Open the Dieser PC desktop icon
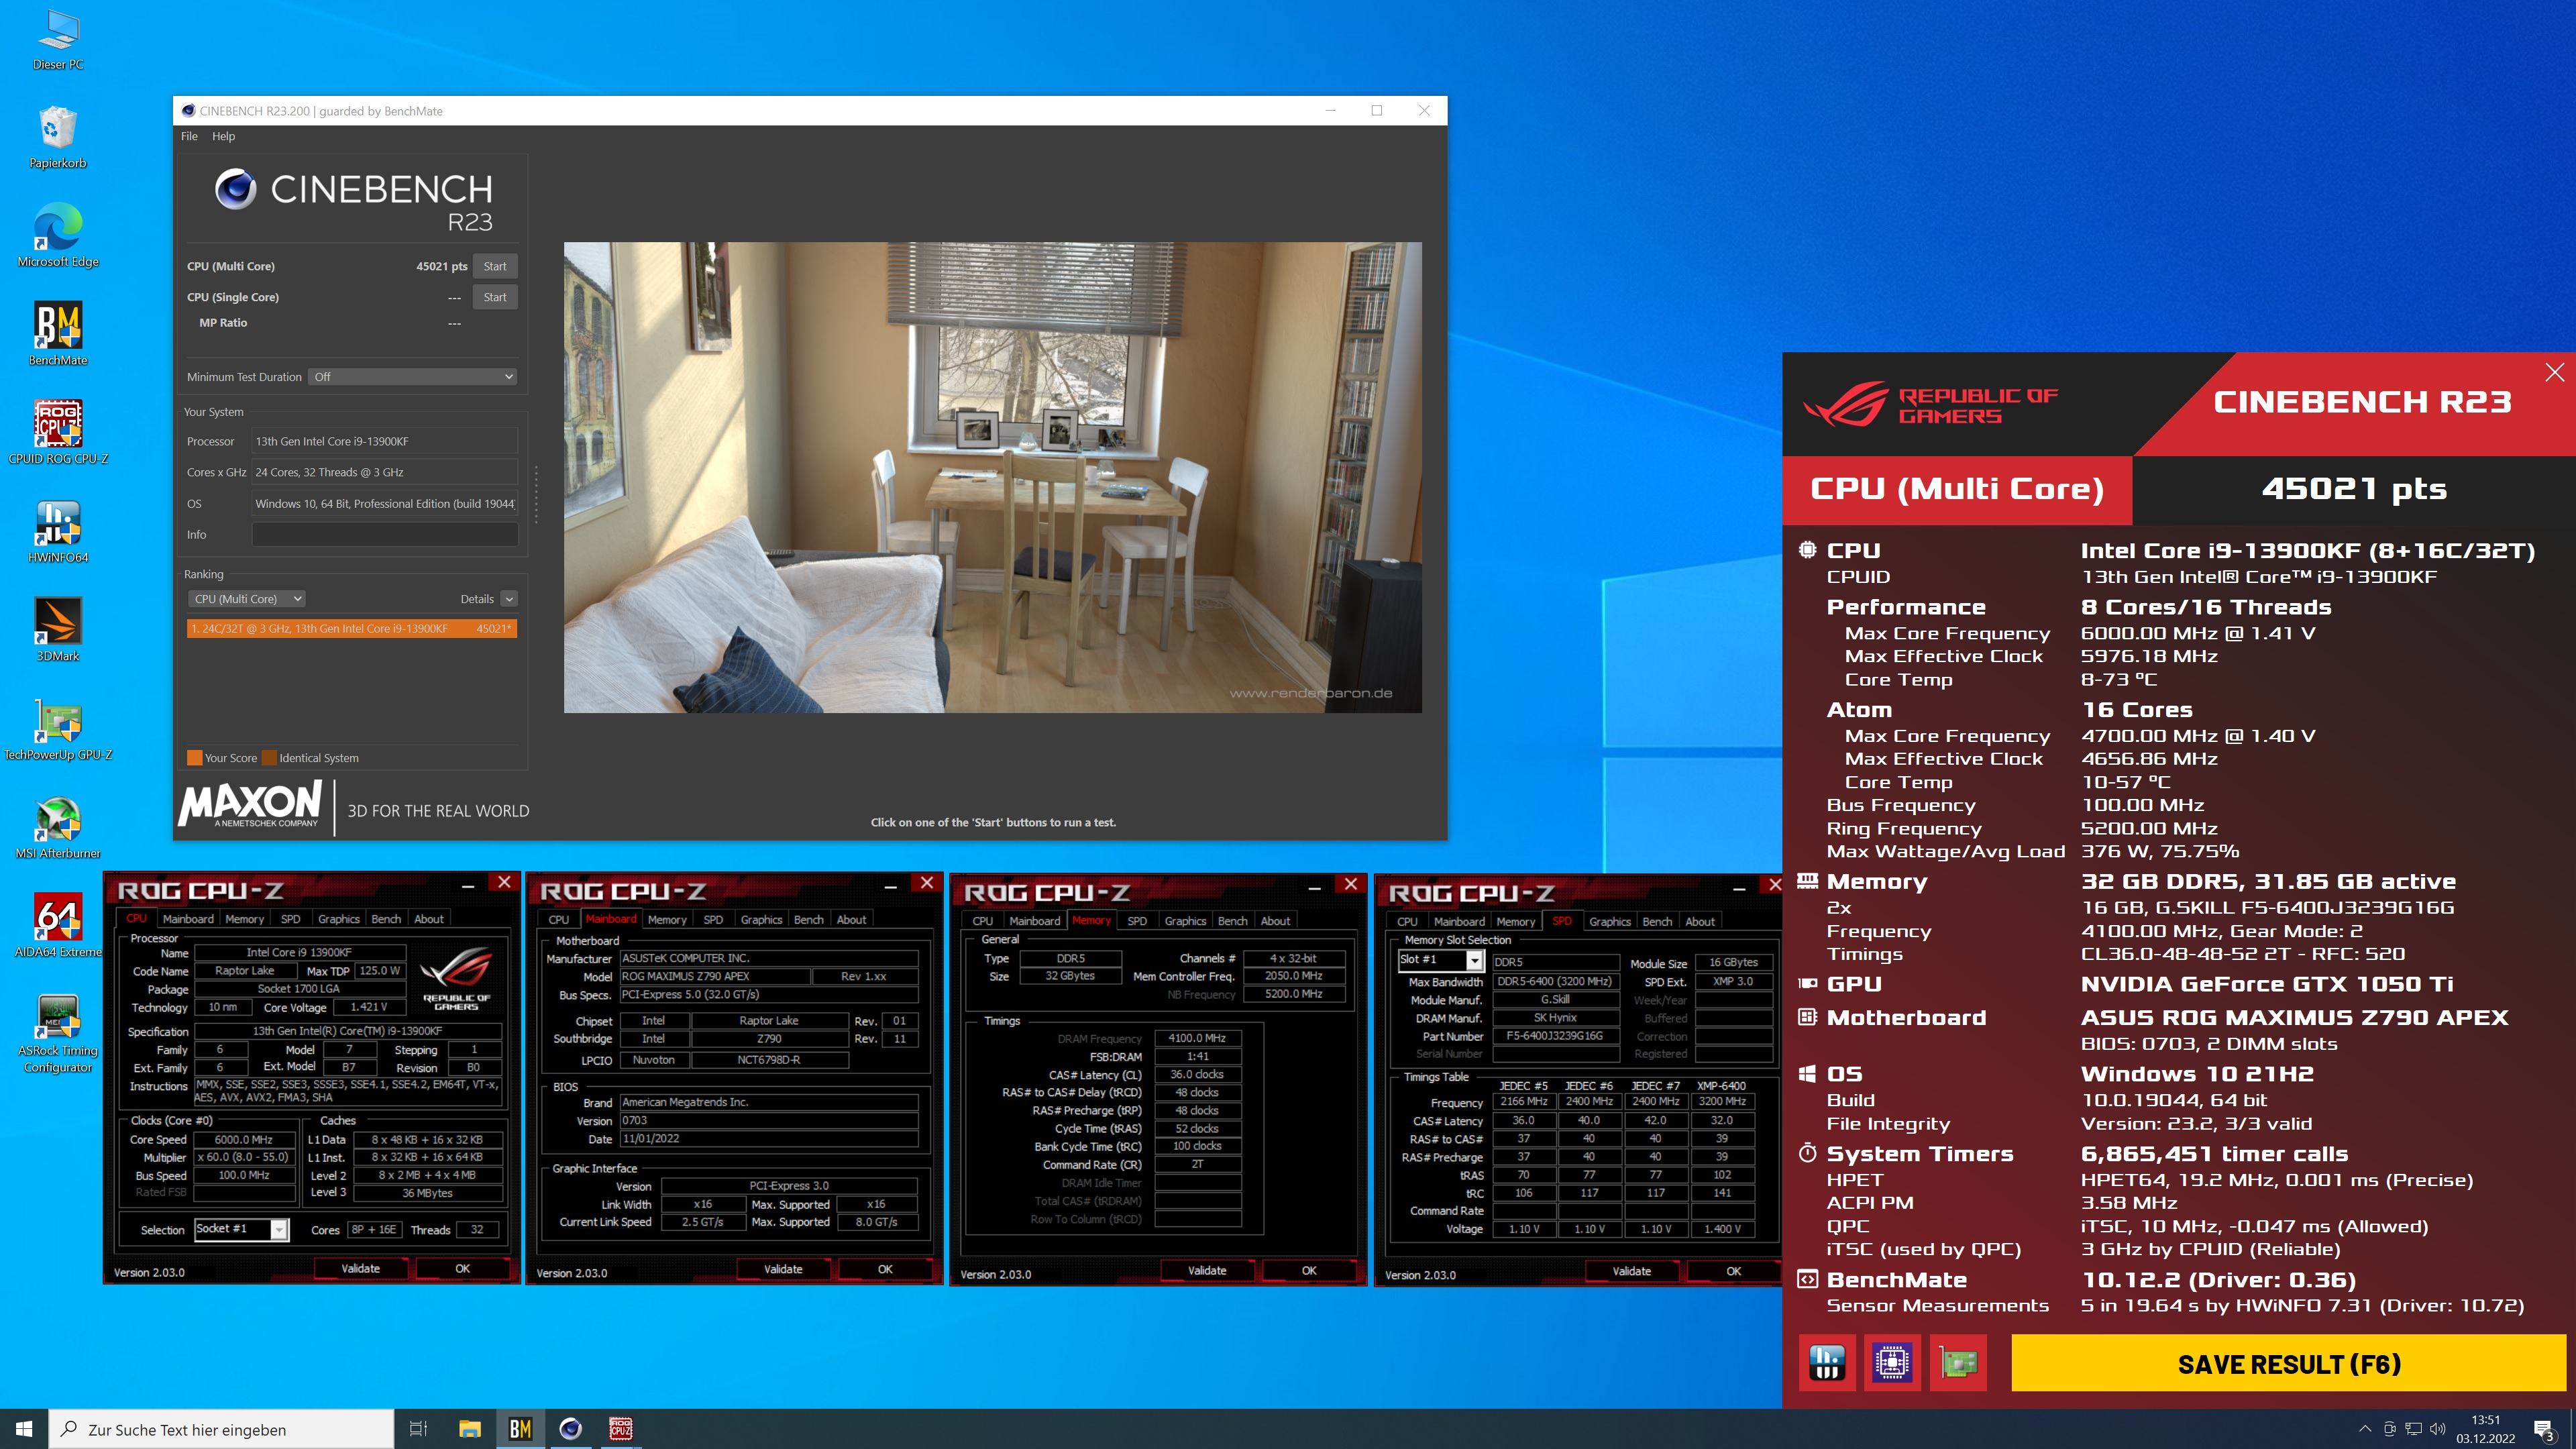2576x1449 pixels. tap(58, 40)
